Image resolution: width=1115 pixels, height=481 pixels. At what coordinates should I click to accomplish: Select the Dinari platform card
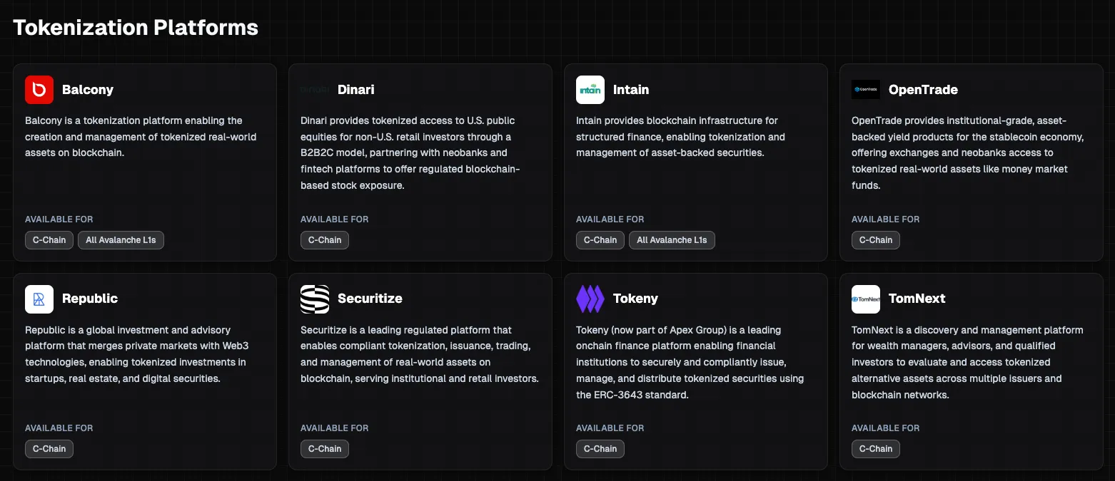[420, 162]
